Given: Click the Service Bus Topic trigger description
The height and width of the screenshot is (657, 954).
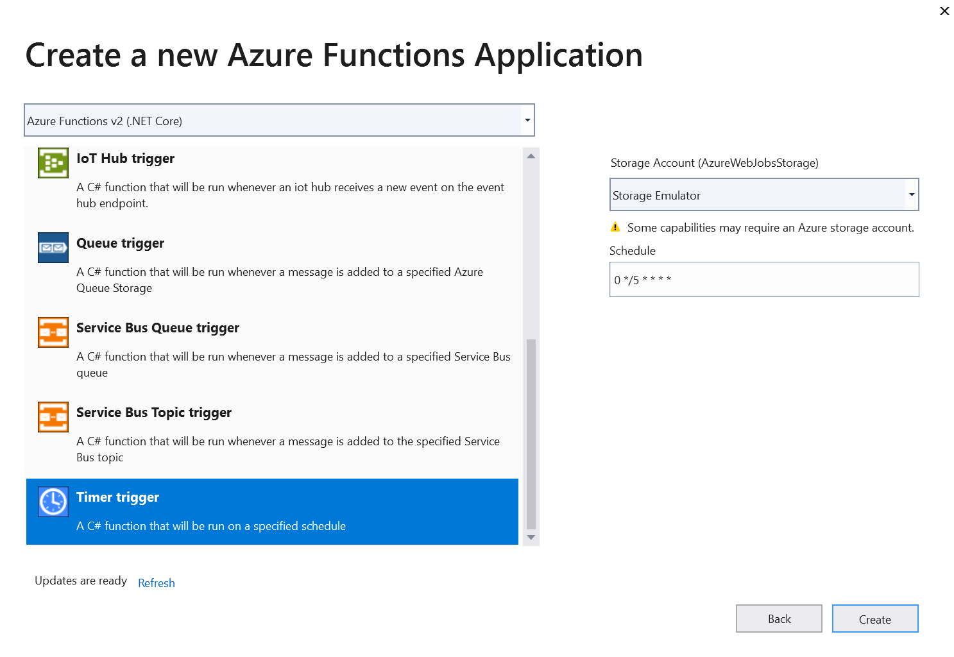Looking at the screenshot, I should [x=288, y=449].
